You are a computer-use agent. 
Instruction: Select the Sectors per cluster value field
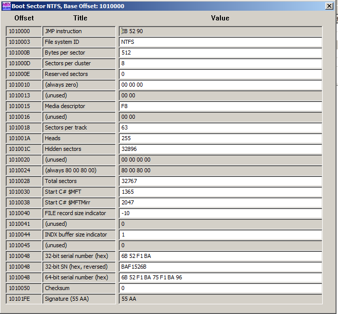(x=220, y=63)
